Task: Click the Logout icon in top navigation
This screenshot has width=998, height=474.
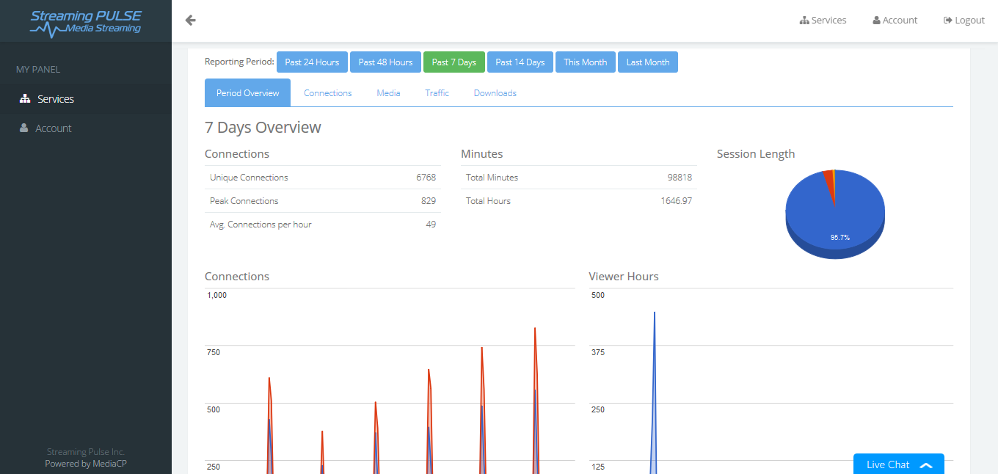Action: tap(948, 21)
